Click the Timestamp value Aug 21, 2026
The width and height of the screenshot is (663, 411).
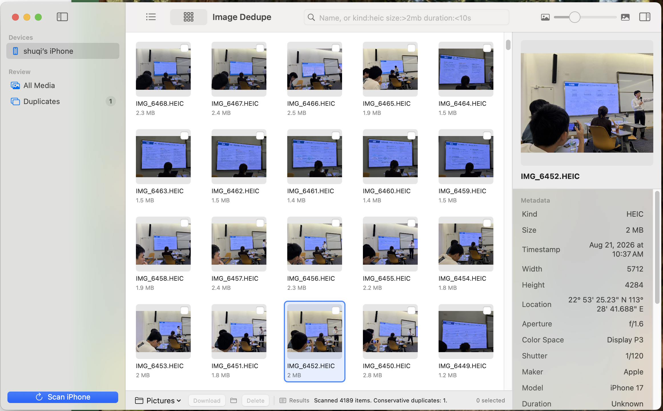click(x=616, y=250)
